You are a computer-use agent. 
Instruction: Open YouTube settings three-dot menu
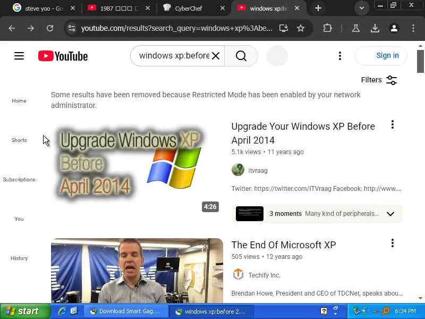pyautogui.click(x=340, y=56)
